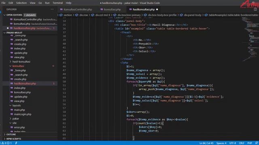
Task: Expand the pakar folder
Action: click(x=11, y=118)
